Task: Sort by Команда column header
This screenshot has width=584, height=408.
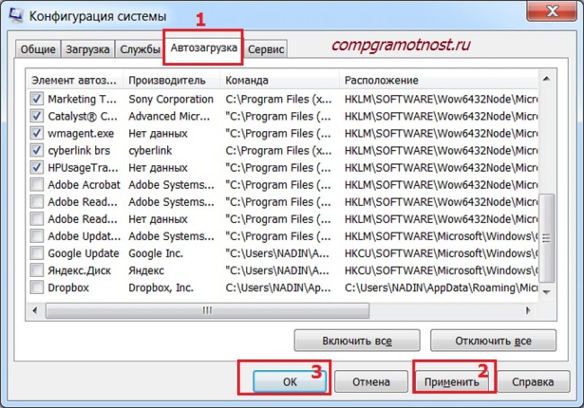Action: click(x=279, y=80)
